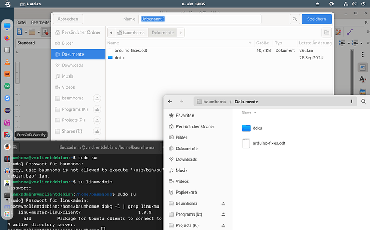Open clock and calendar in top bar

[x=194, y=4]
